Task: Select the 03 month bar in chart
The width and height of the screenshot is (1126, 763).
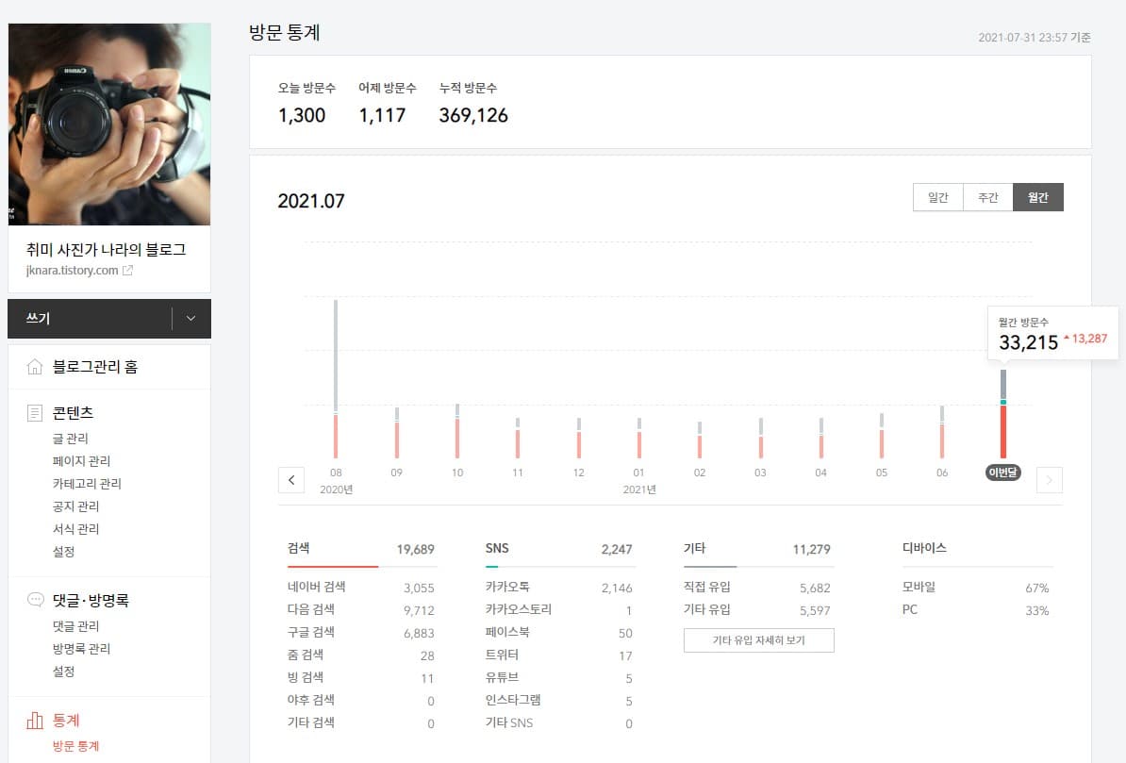Action: [761, 439]
